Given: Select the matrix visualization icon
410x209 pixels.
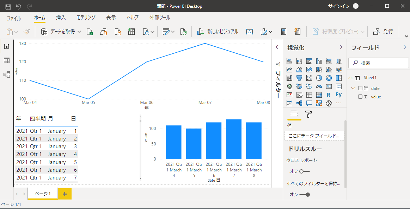Looking at the screenshot, I should click(319, 95).
